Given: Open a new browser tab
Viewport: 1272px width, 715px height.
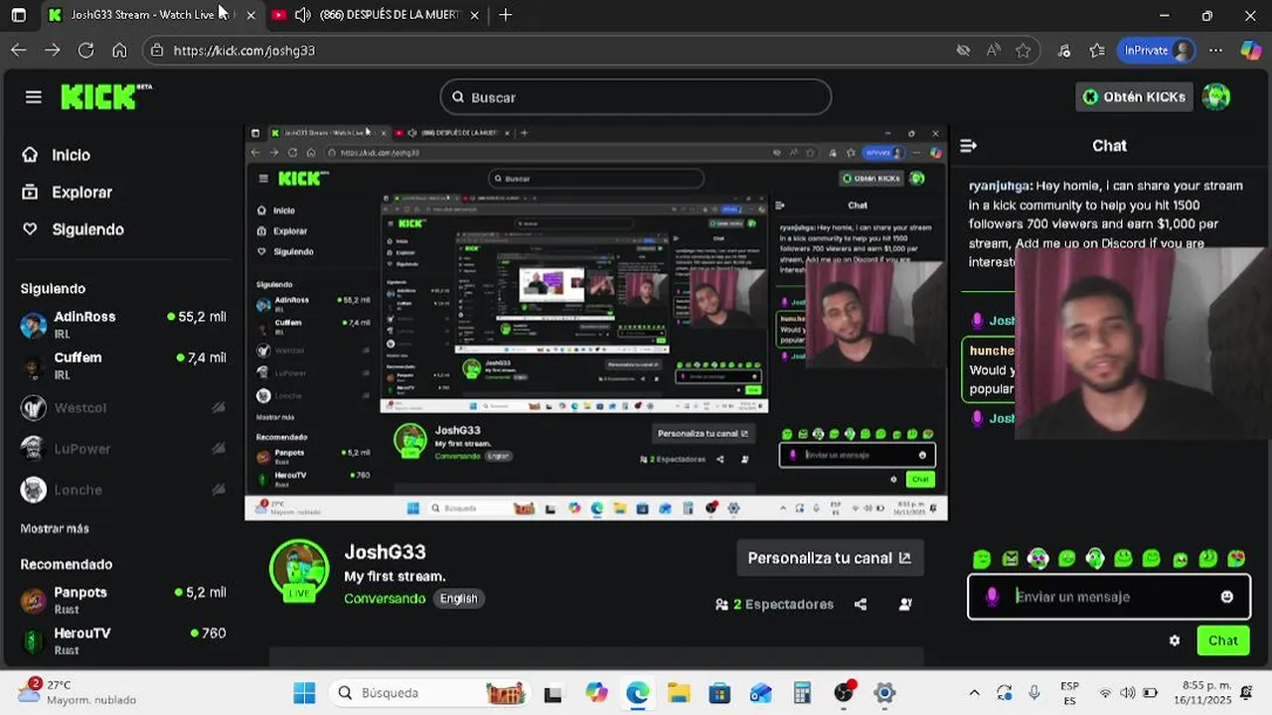Looking at the screenshot, I should tap(506, 15).
